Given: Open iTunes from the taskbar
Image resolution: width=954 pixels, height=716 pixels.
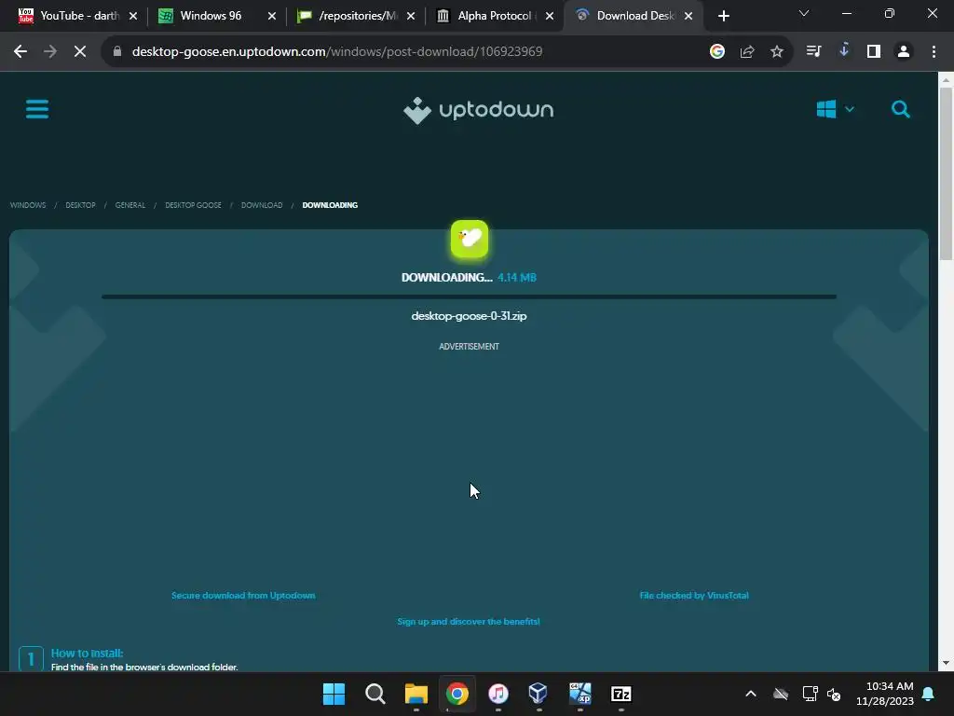Looking at the screenshot, I should coord(498,694).
